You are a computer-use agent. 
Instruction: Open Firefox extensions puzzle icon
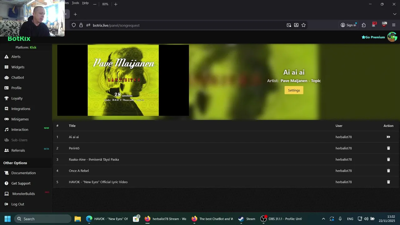coord(364,25)
